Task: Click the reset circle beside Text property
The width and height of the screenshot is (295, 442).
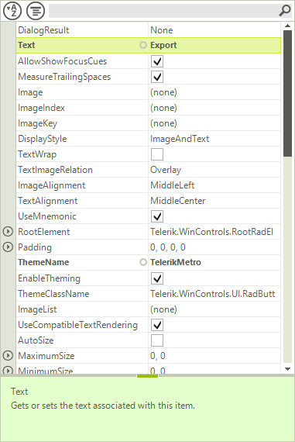Action: 143,45
